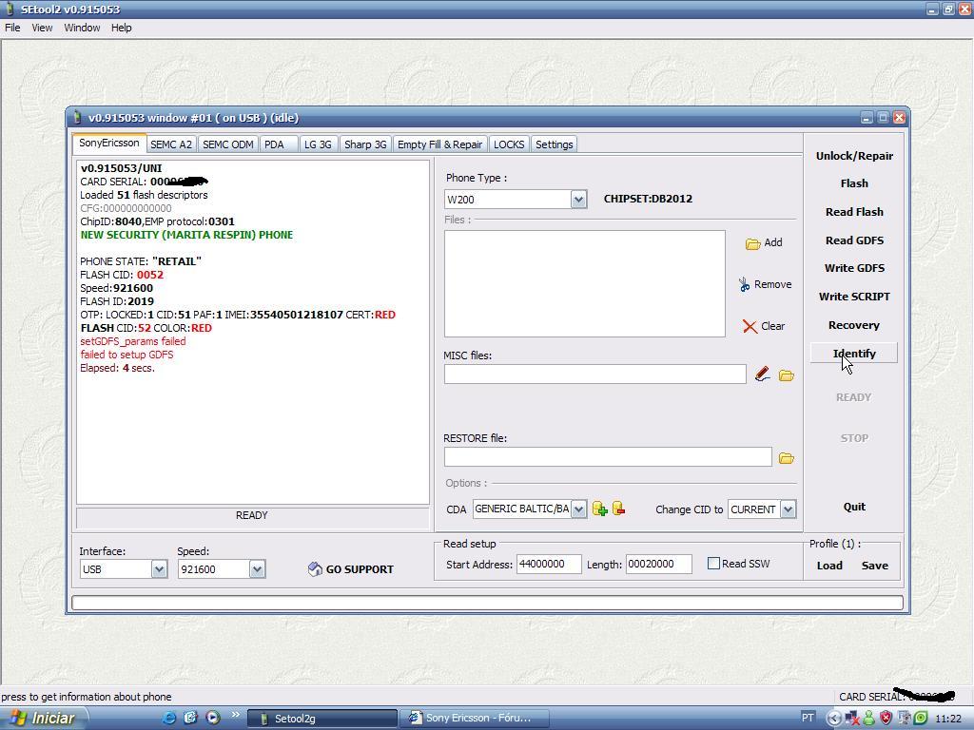
Task: Click the MISC files text field
Action: (594, 375)
